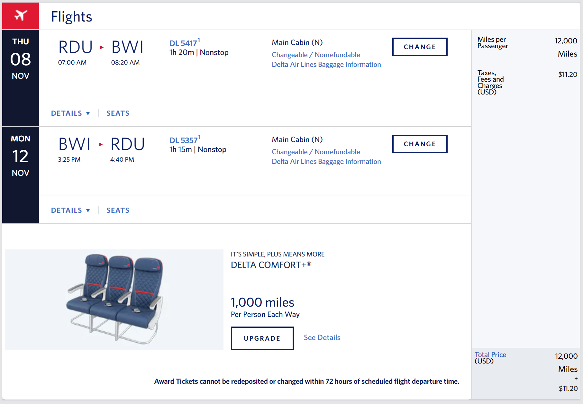Screen dimensions: 583x404
Task: Click See Details for Delta Comfort+
Action: (322, 337)
